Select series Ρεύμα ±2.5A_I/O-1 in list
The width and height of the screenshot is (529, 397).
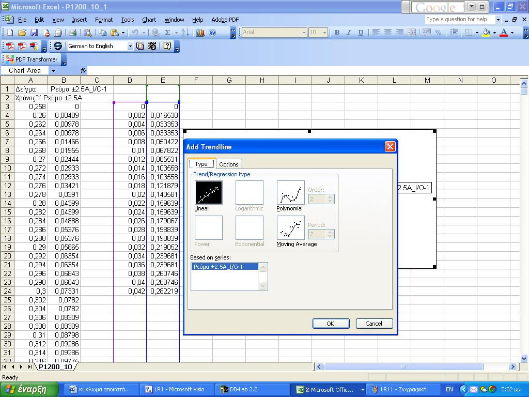tap(225, 267)
